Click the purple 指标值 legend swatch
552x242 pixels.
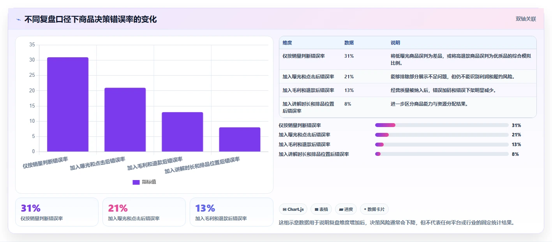pos(136,182)
